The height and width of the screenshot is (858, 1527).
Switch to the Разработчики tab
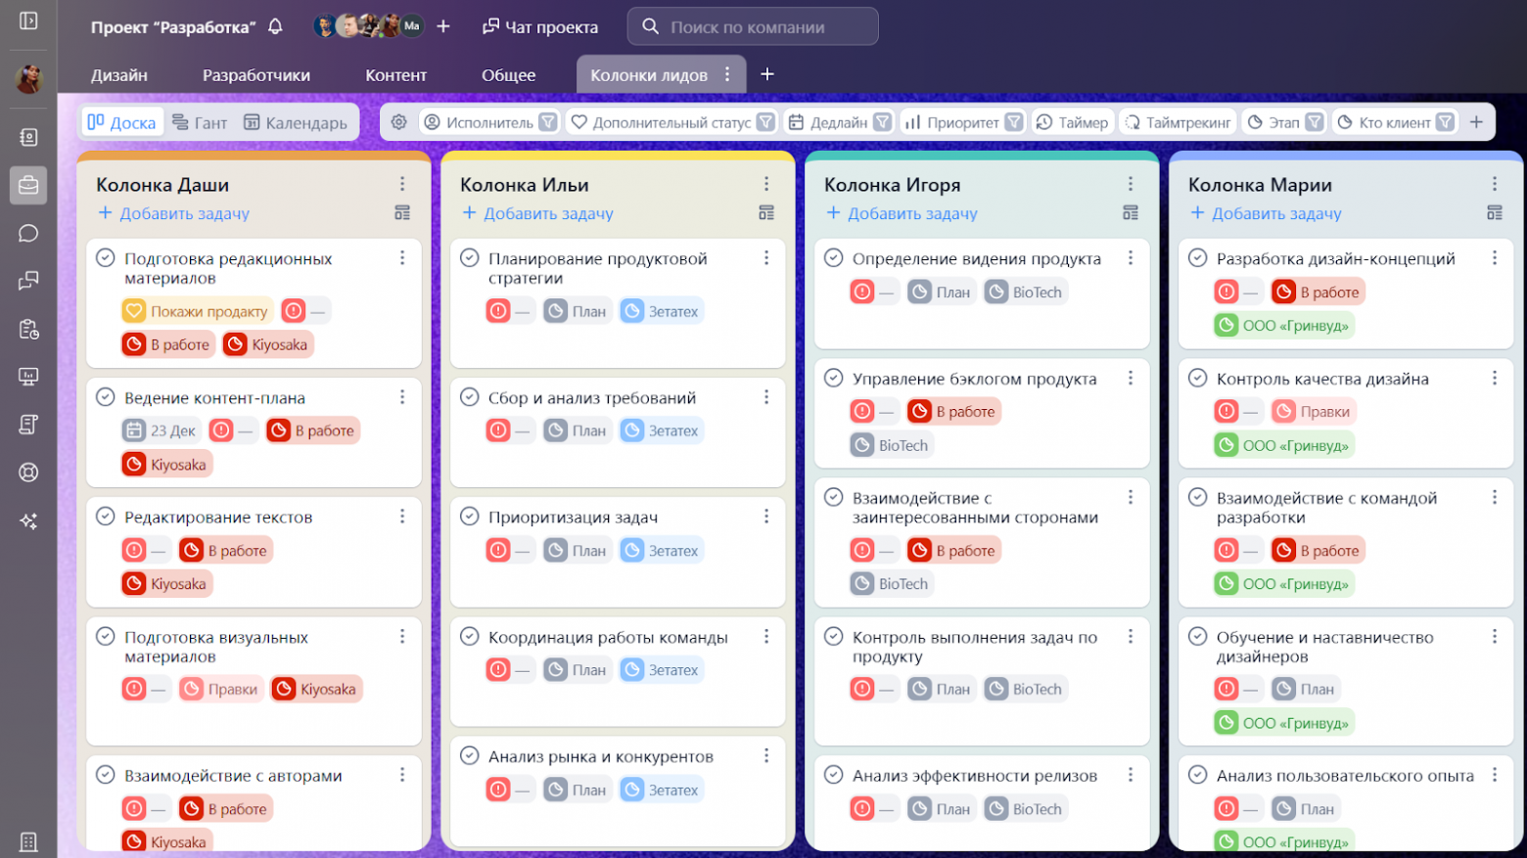pyautogui.click(x=255, y=75)
